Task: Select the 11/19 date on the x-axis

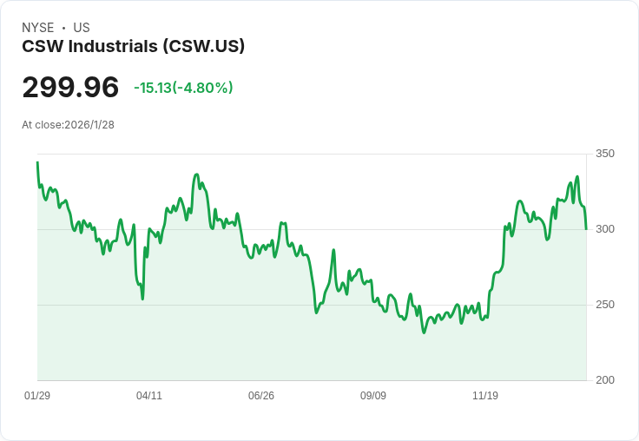Action: click(x=485, y=396)
